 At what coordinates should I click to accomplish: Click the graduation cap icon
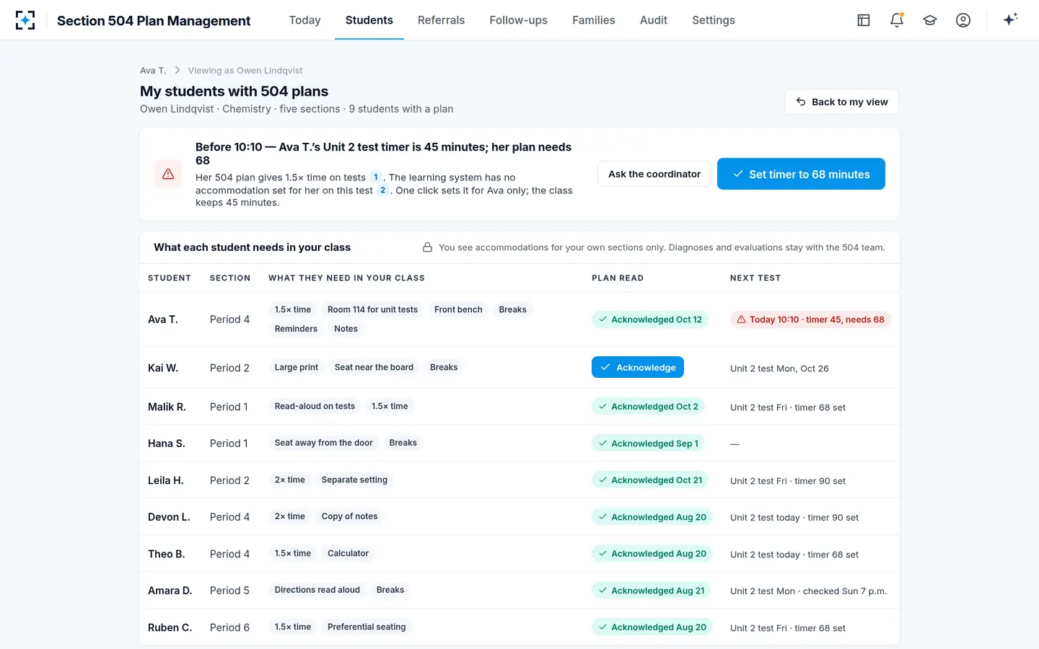point(930,20)
